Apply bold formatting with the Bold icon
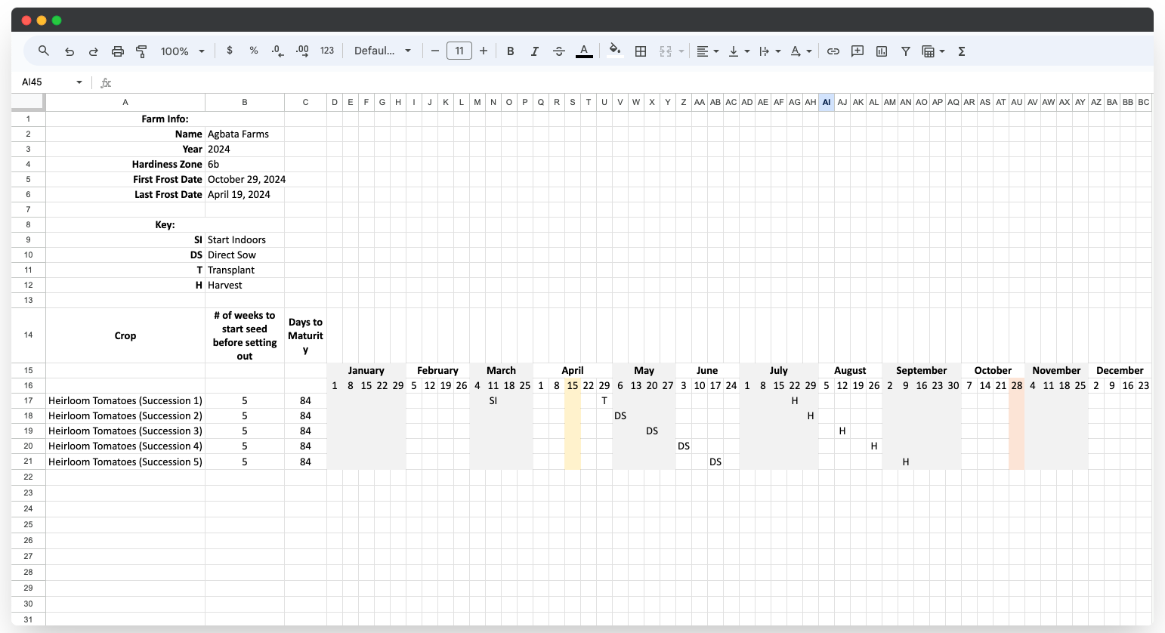The height and width of the screenshot is (633, 1165). pyautogui.click(x=511, y=51)
